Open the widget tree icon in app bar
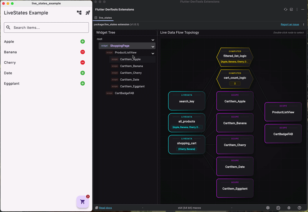308x212 pixels. click(79, 13)
